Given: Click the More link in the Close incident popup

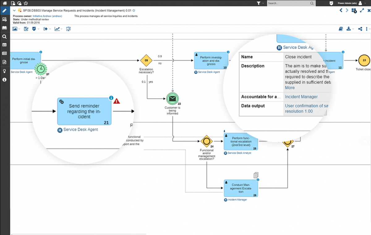Looking at the screenshot, I should coord(289,88).
